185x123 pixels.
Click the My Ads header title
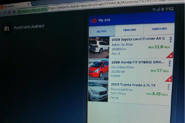pos(105,20)
